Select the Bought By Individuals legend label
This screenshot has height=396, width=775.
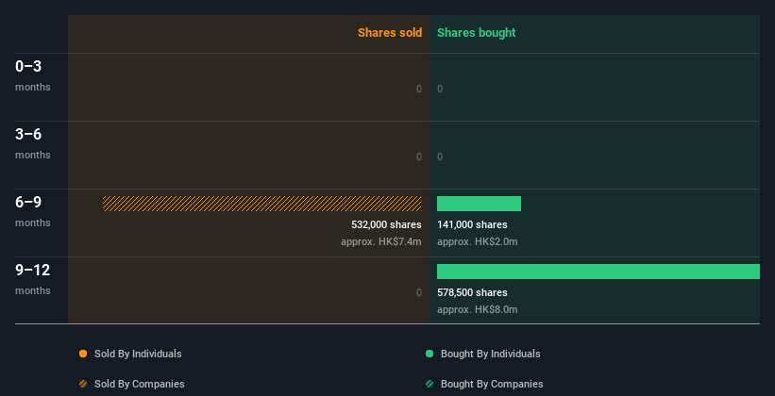click(x=490, y=354)
